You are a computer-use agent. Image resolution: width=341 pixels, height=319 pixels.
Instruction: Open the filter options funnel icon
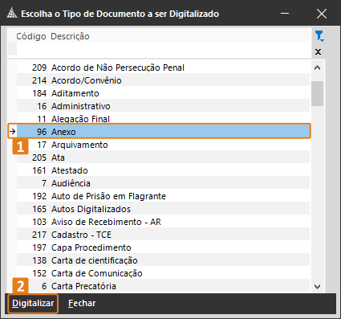(319, 36)
